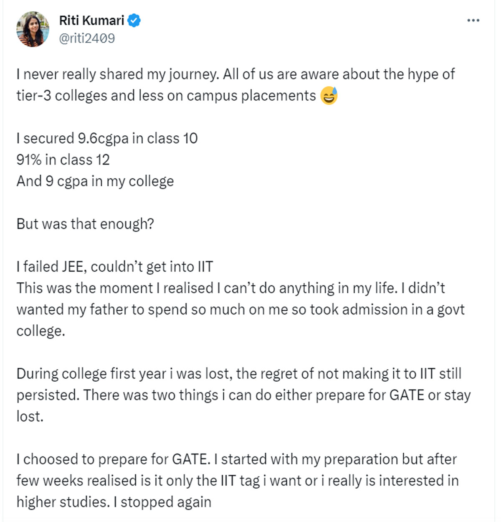Click the line starting "wanted my father to spend"
This screenshot has height=522, width=501.
click(240, 309)
